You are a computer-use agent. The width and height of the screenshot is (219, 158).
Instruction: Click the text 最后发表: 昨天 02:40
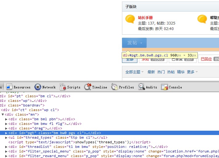[x=156, y=29]
